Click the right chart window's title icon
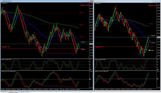161x93 pixels. (x=95, y=2)
